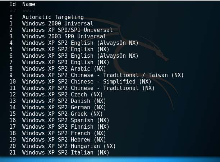Click the "Windows XP SP2 Czech (NX)" row

coord(63,95)
